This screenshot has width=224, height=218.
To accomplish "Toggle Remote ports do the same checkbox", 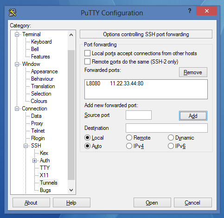I will [x=87, y=62].
